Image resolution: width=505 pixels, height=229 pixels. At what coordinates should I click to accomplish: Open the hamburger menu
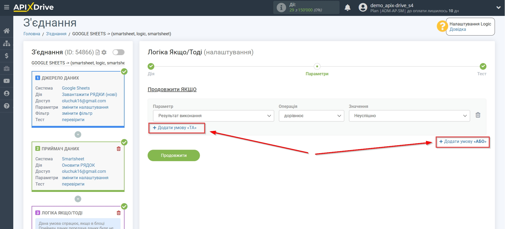click(7, 7)
